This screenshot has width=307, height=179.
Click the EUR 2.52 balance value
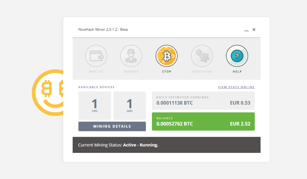click(x=240, y=124)
